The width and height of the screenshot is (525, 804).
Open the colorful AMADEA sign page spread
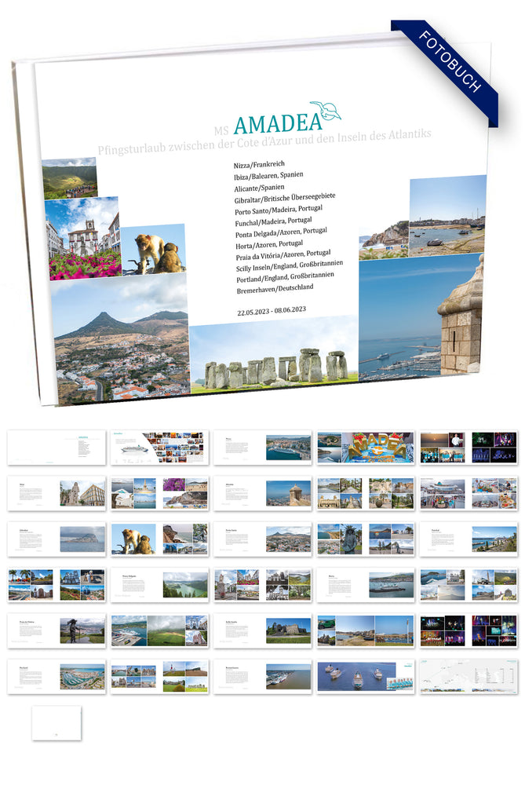tap(366, 447)
